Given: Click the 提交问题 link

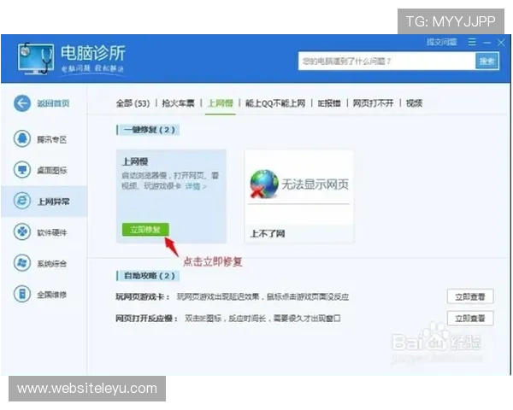Looking at the screenshot, I should (x=442, y=42).
